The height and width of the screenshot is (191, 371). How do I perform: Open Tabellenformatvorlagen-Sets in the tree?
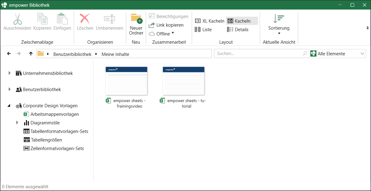pyautogui.click(x=59, y=131)
